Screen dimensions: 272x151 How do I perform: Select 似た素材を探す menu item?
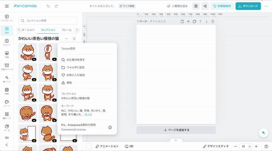click(87, 60)
